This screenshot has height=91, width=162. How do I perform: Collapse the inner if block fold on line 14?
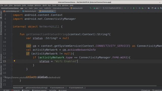pos(12,57)
